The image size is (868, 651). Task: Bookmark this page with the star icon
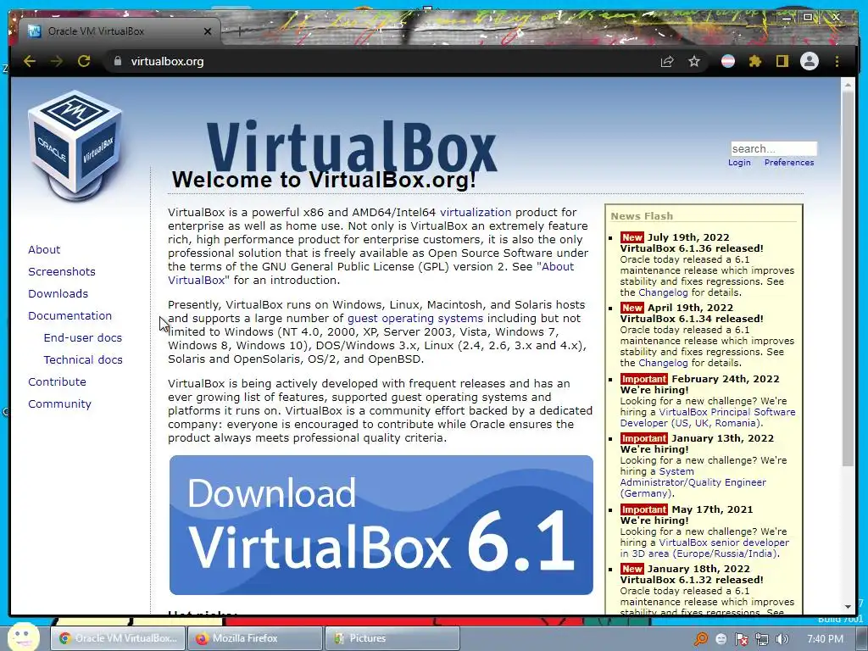(694, 61)
